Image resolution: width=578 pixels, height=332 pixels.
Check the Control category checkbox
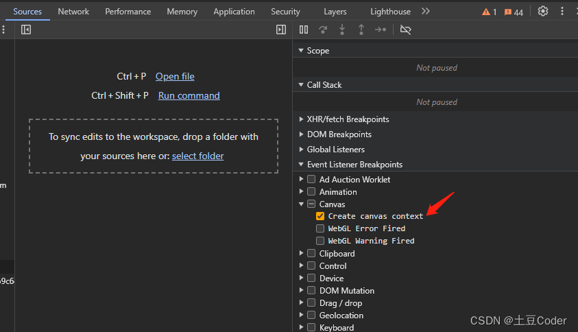pyautogui.click(x=311, y=265)
